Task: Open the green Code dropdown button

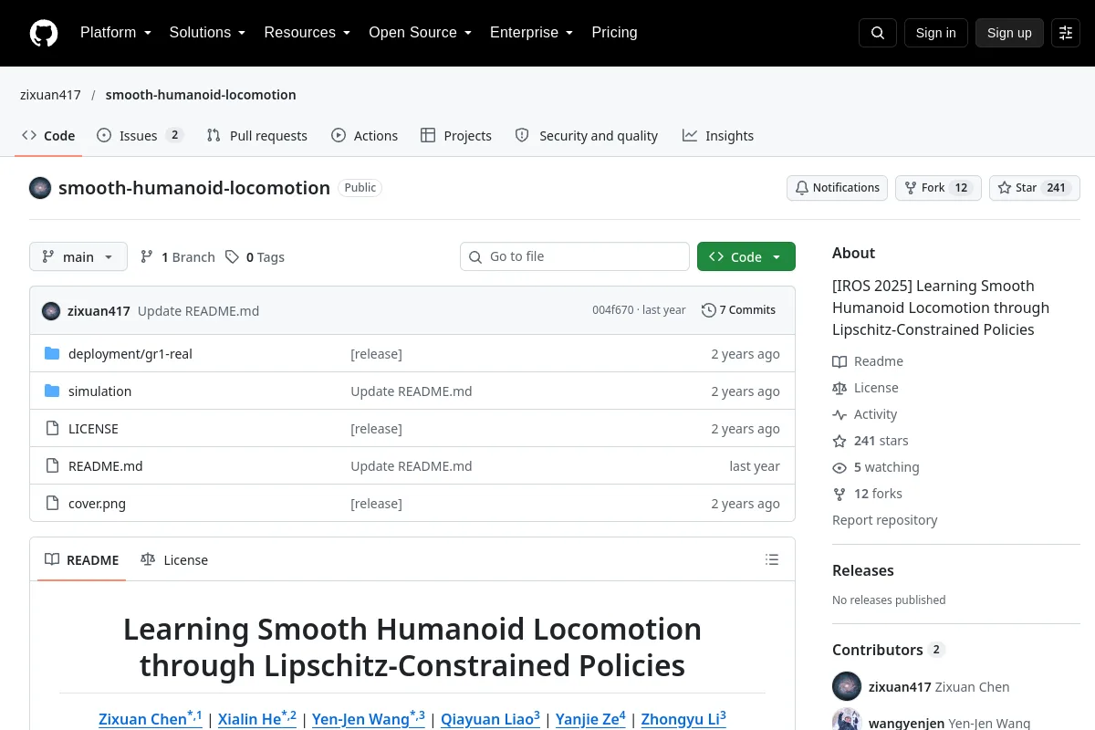Action: pyautogui.click(x=746, y=257)
